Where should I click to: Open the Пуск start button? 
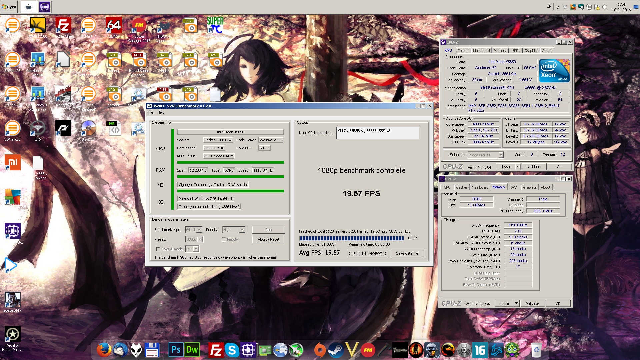(9, 7)
